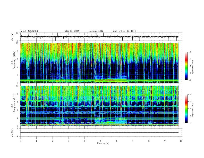This screenshot has width=204, height=158.
Task: Click the 'VLF Spectra' title text
Action: tap(29, 31)
